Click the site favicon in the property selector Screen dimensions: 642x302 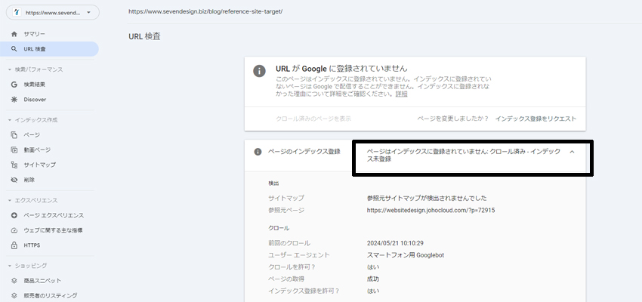17,12
